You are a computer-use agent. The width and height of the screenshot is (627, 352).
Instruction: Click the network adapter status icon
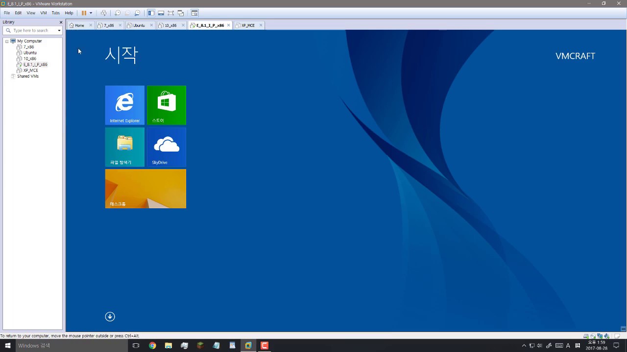(600, 336)
